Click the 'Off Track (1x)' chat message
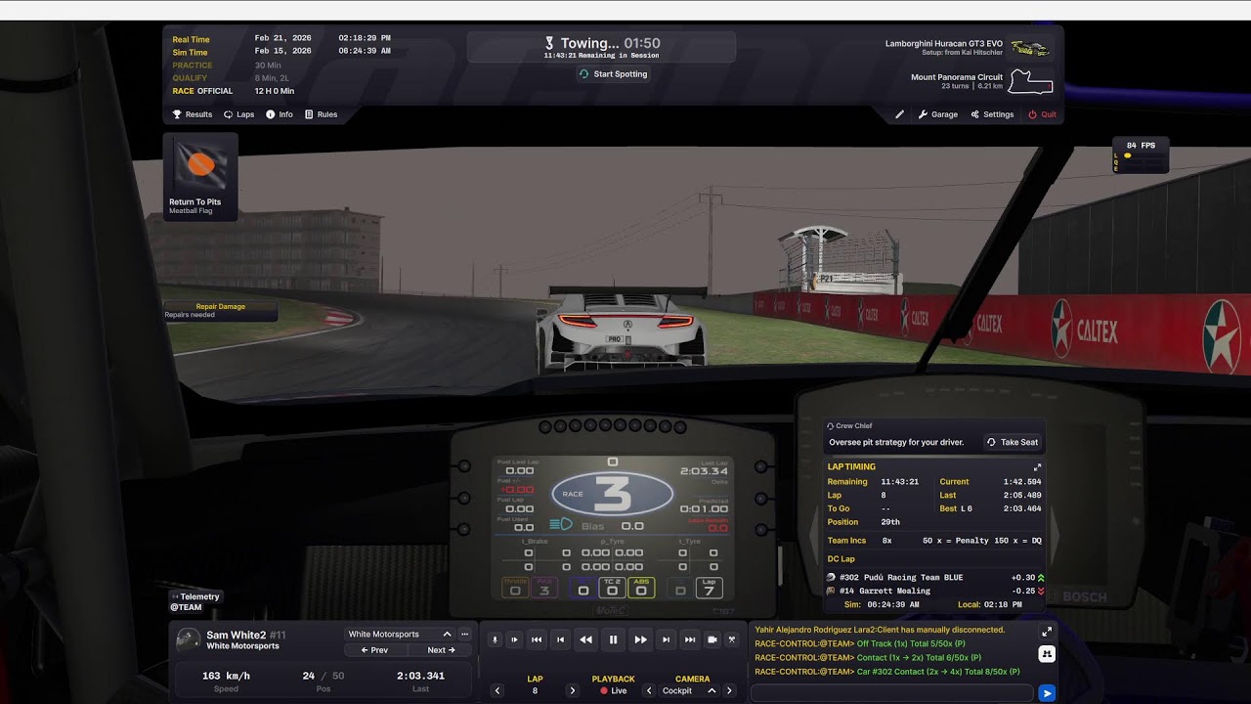Image resolution: width=1251 pixels, height=704 pixels. 860,644
